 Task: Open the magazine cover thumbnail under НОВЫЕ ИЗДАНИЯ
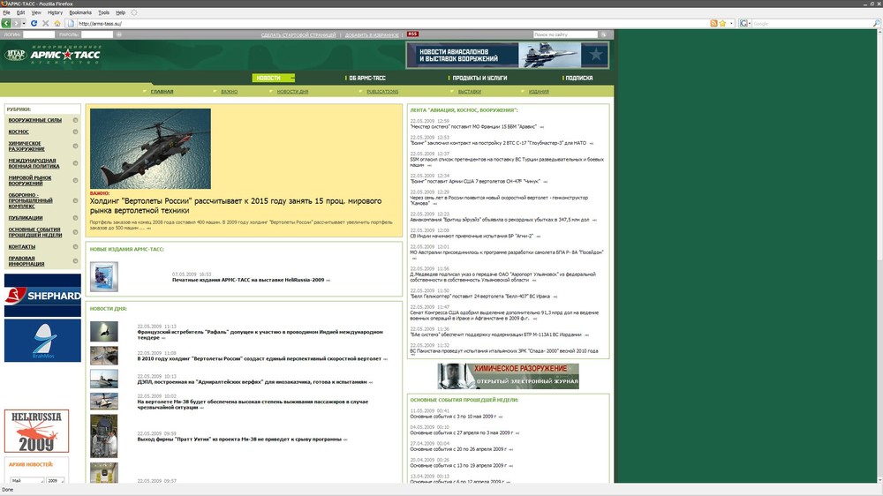(x=104, y=276)
